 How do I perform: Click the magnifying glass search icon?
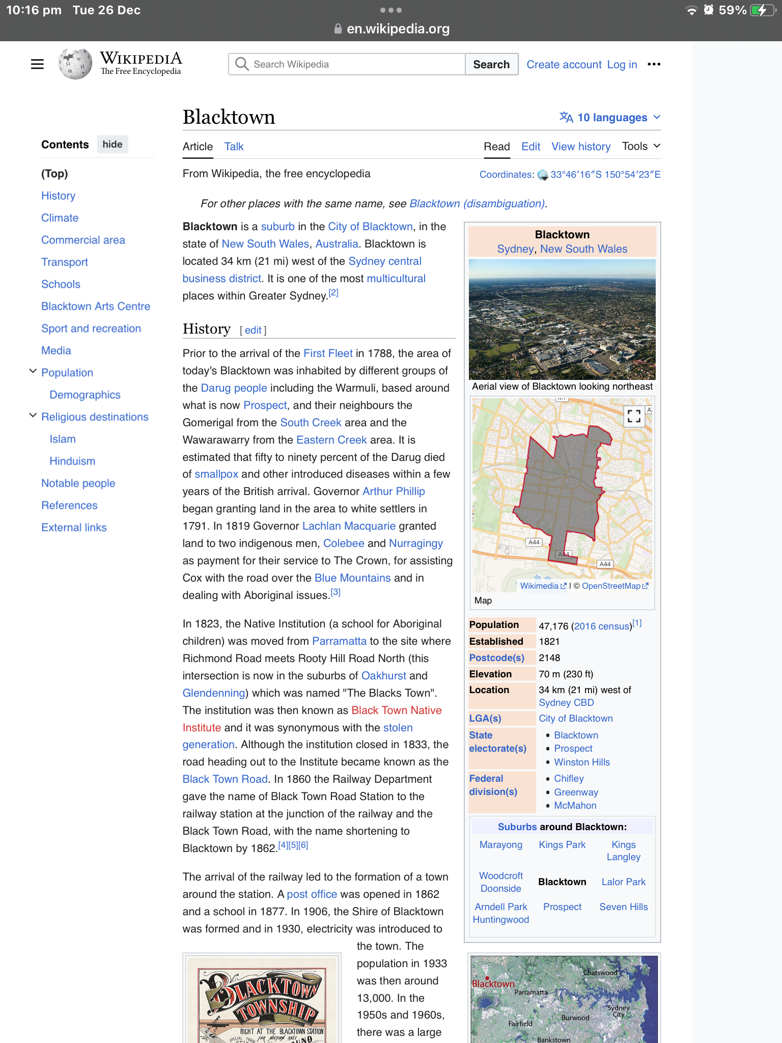(x=242, y=64)
